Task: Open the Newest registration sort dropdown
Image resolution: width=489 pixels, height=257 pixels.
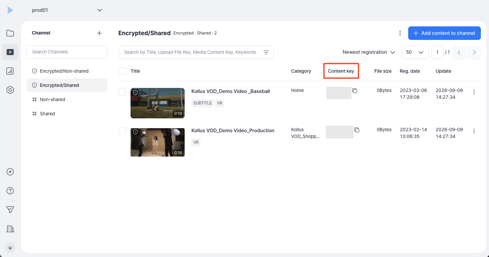Action: 369,52
